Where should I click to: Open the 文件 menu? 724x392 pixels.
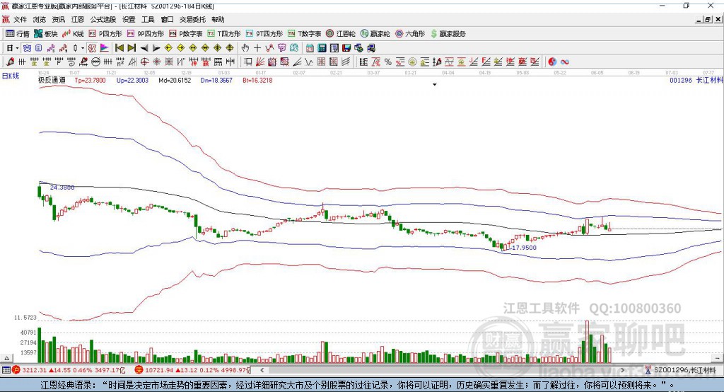(20, 19)
